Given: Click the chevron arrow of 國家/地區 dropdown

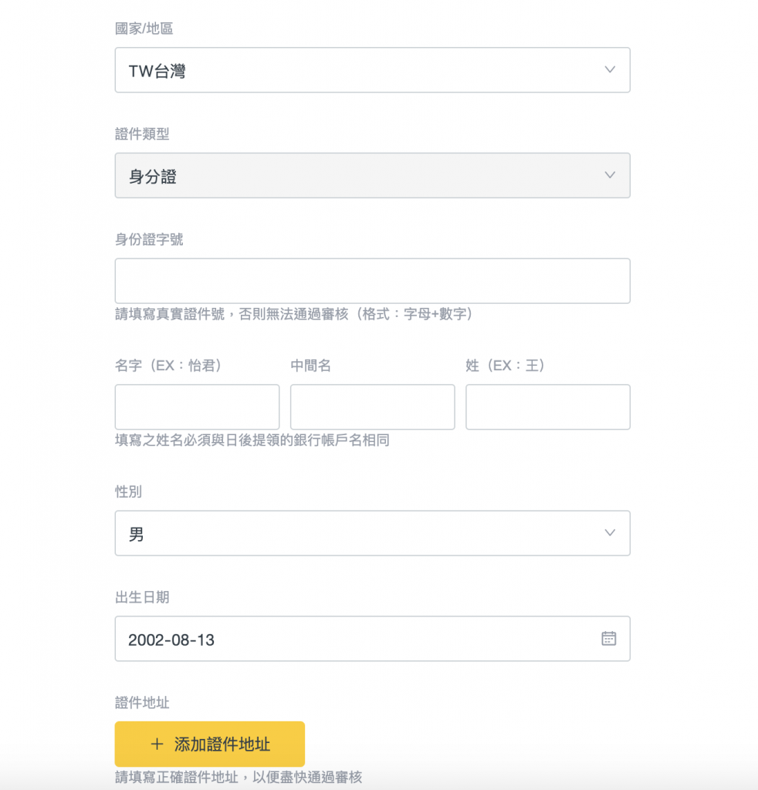Looking at the screenshot, I should point(610,69).
